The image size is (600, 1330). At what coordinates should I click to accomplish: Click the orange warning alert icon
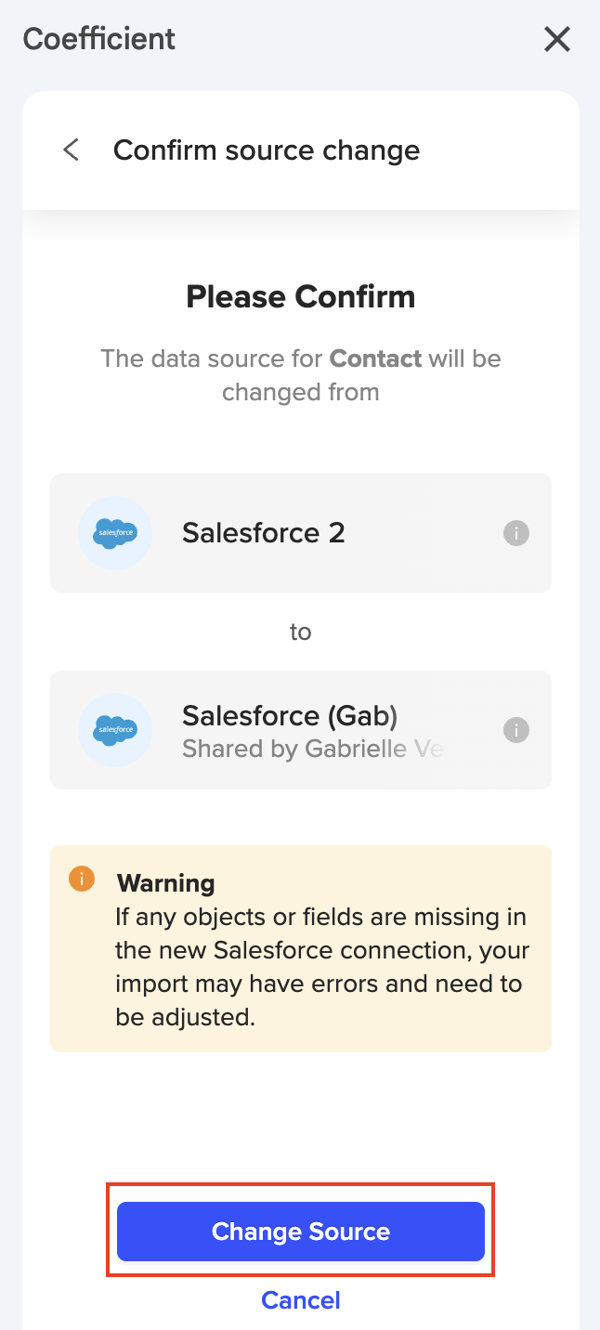(x=82, y=879)
